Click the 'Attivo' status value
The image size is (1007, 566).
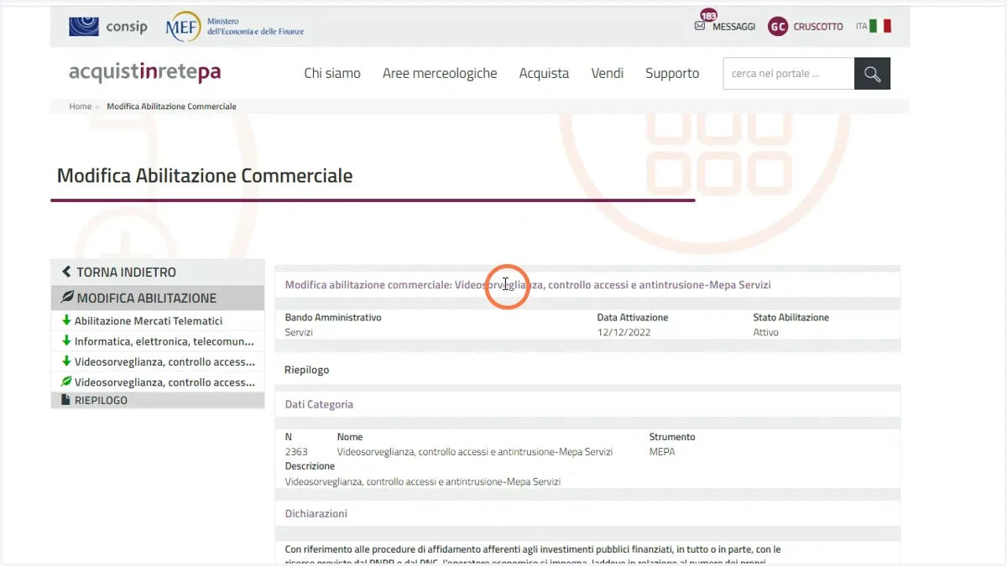point(766,332)
